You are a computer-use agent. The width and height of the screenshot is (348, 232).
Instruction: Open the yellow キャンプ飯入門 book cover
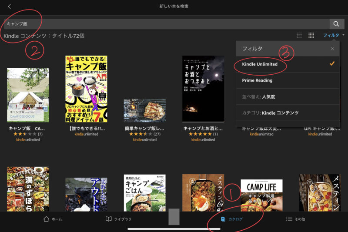(x=86, y=89)
